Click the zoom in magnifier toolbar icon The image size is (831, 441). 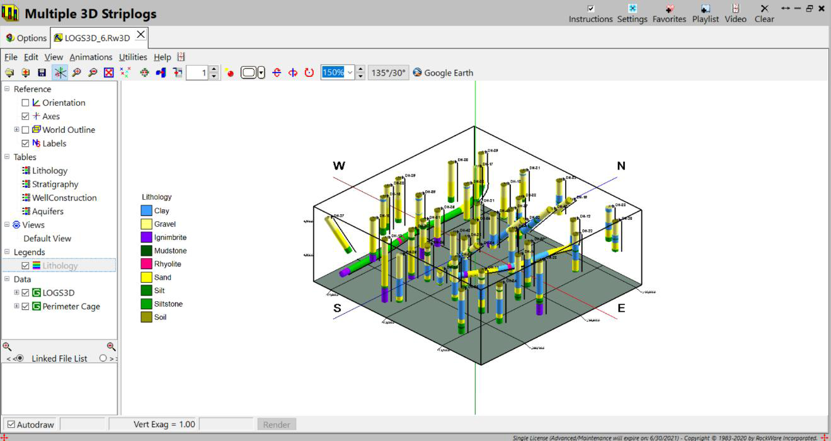(76, 72)
